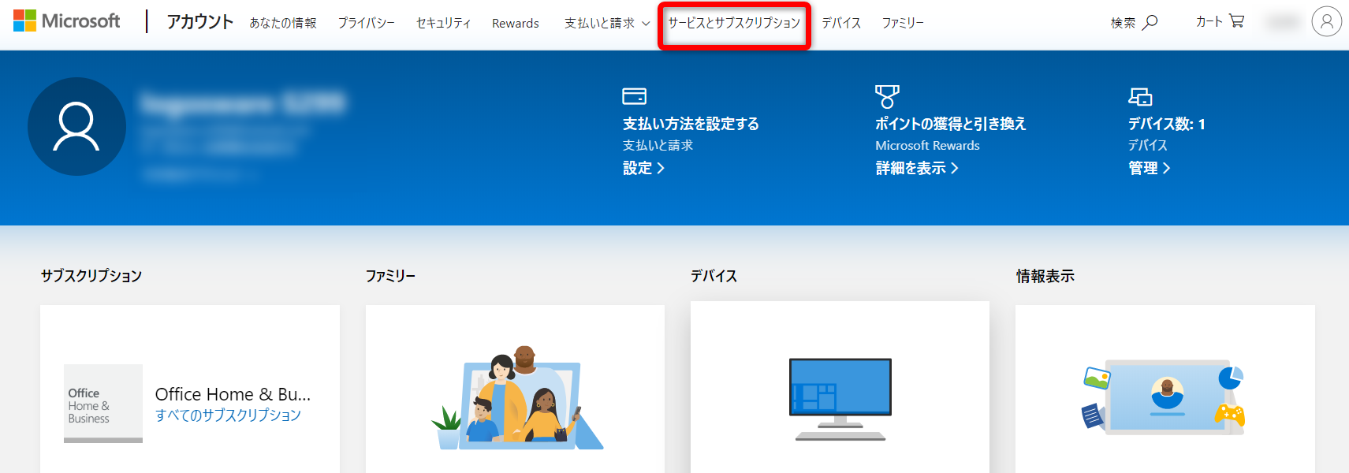Click the ファミリー section heading above cards

click(390, 276)
